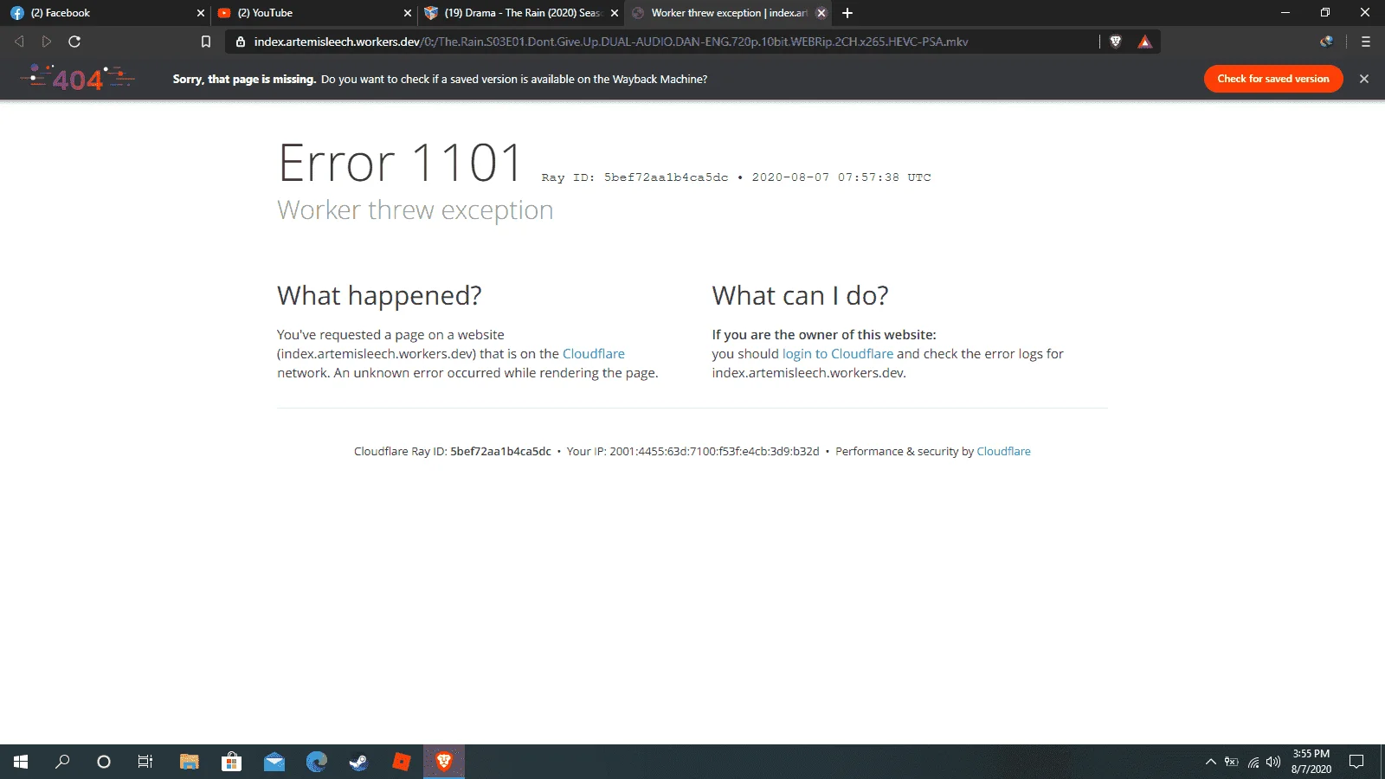Show hidden system tray icons
The image size is (1385, 779).
coord(1211,762)
